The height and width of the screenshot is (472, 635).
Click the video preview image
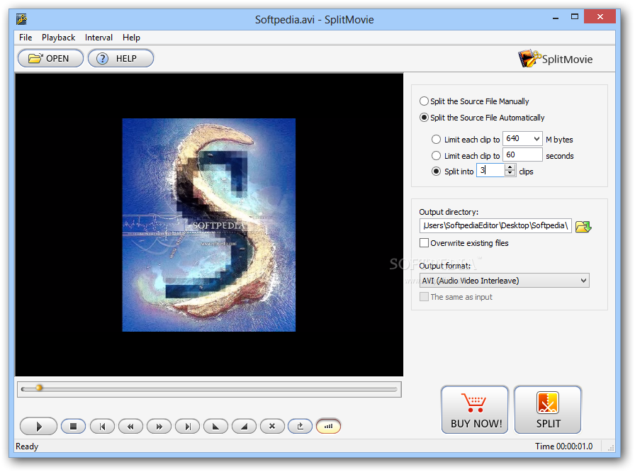pos(209,225)
